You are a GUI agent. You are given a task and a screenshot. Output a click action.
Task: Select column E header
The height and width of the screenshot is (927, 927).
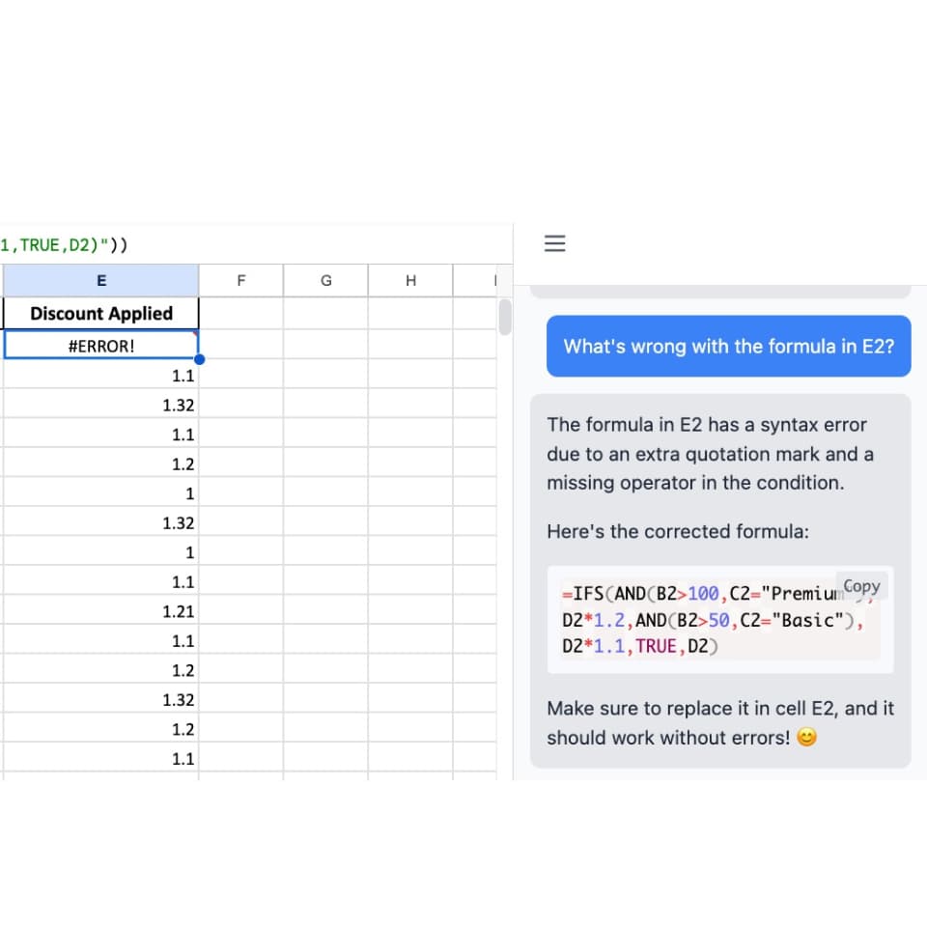point(101,281)
